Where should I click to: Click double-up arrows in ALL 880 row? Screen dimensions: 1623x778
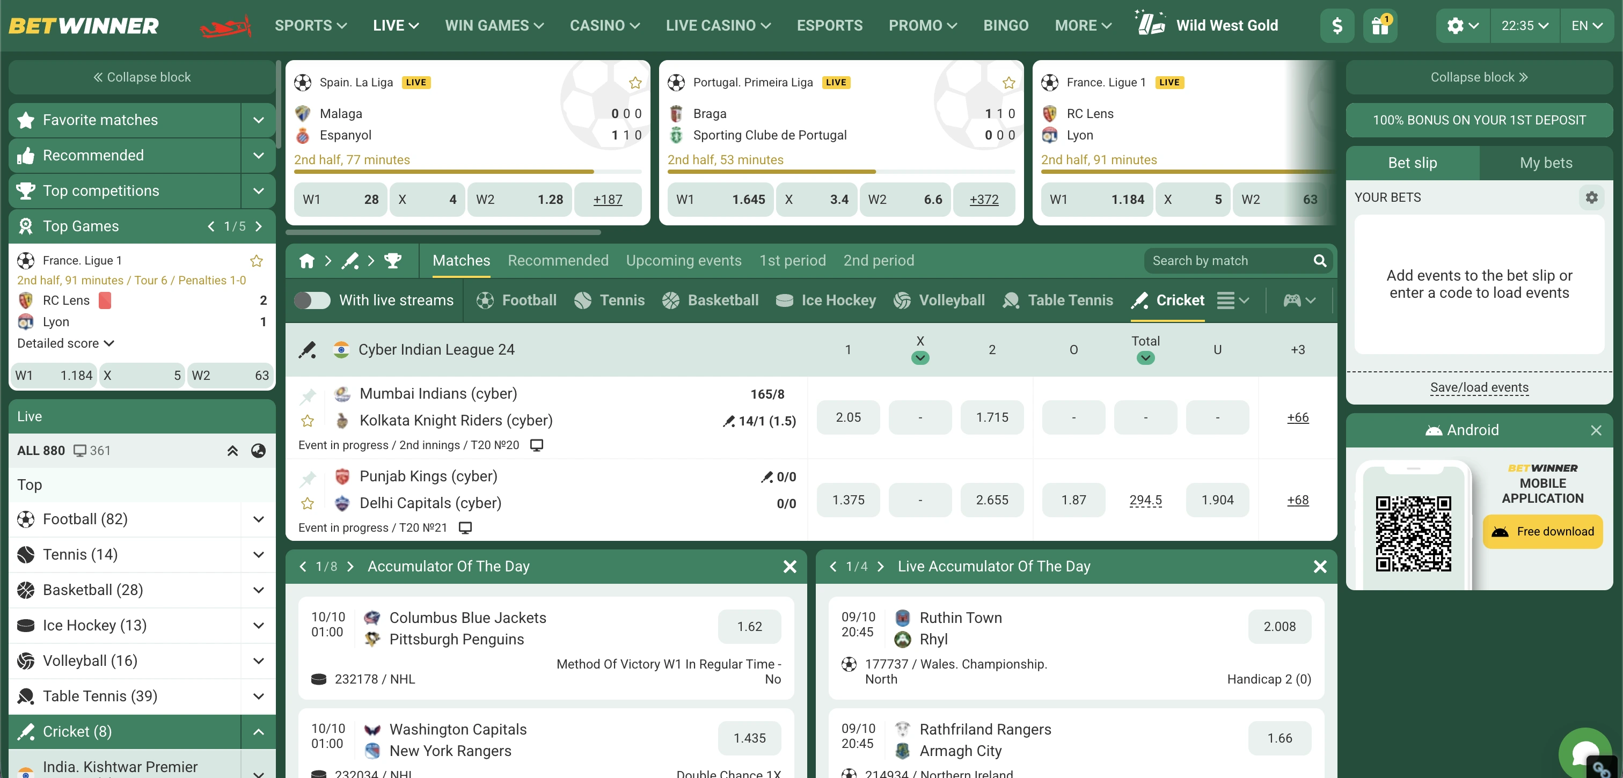pyautogui.click(x=232, y=450)
